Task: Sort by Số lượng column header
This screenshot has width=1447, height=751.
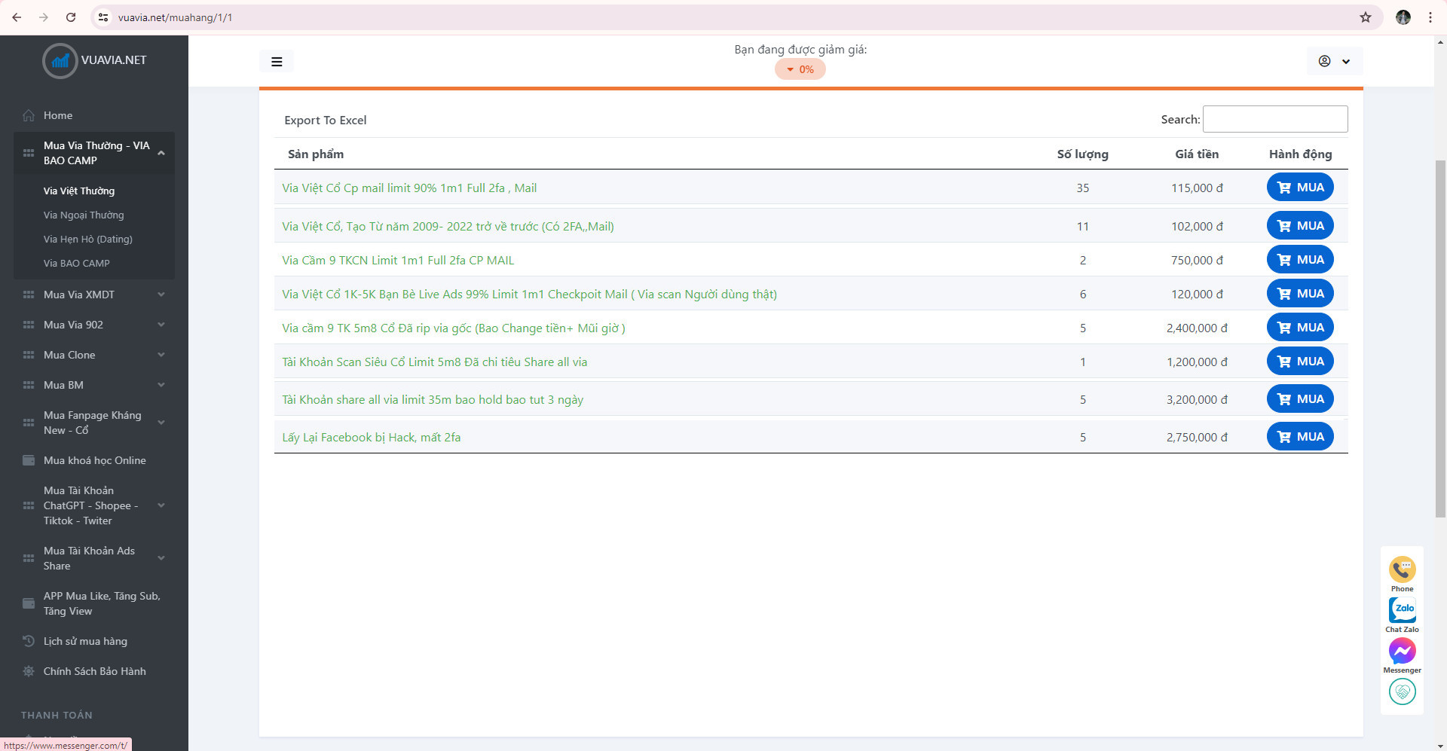Action: [x=1082, y=154]
